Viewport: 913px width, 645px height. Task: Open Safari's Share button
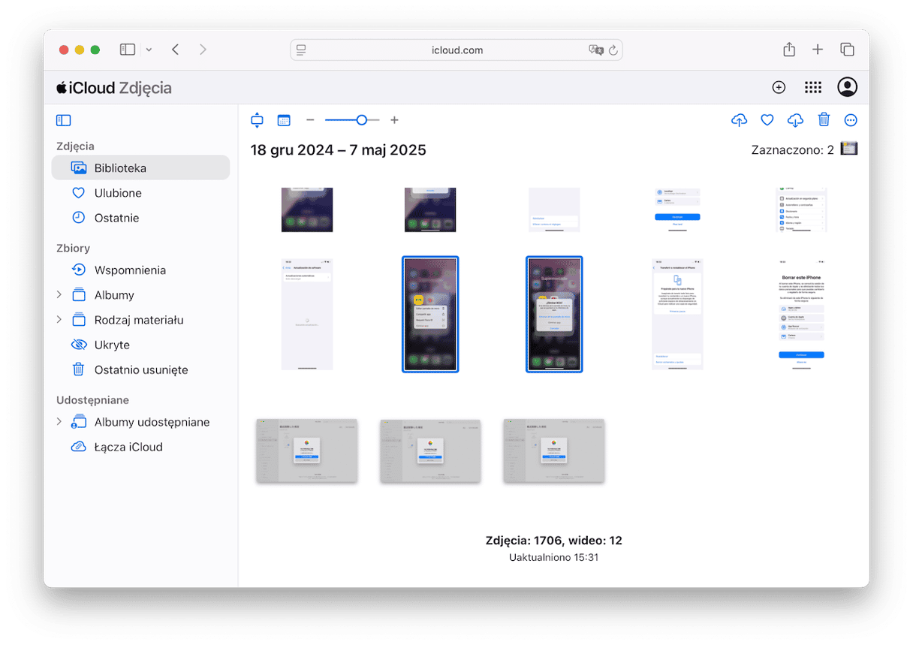(x=789, y=50)
